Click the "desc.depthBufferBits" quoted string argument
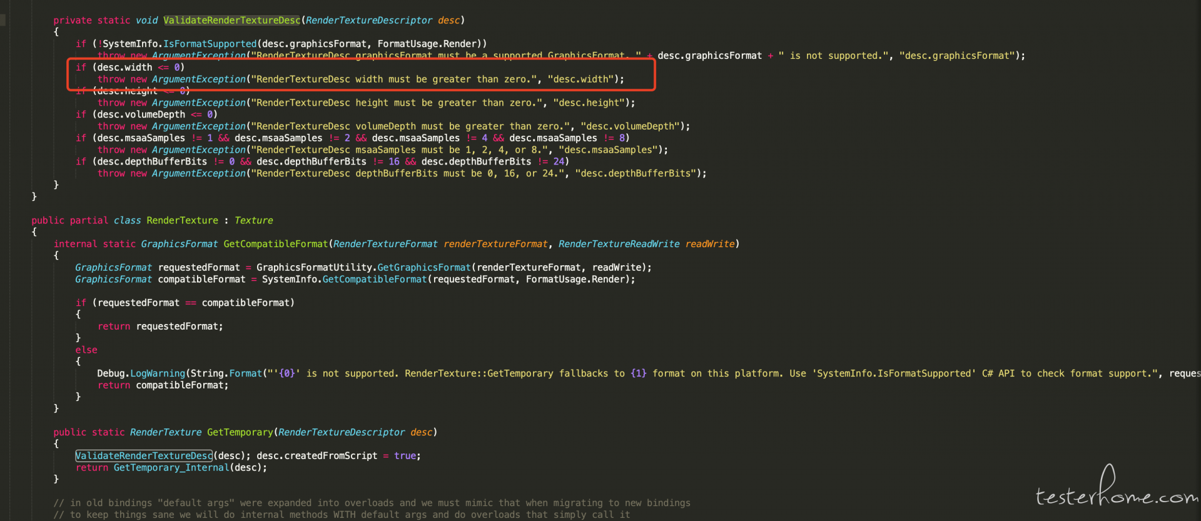This screenshot has height=521, width=1201. point(636,173)
